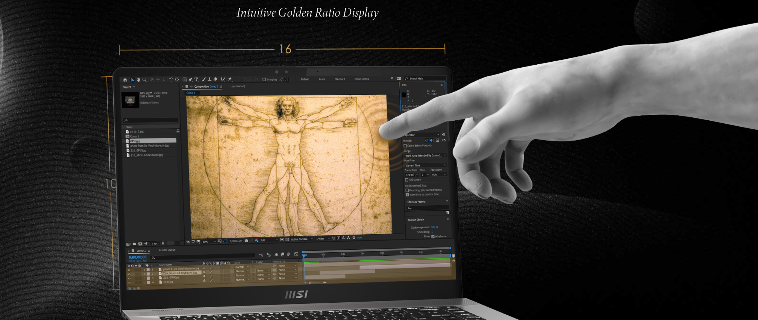Open Work Area Extended By Current dropdown
Image resolution: width=758 pixels, height=320 pixels.
(425, 155)
